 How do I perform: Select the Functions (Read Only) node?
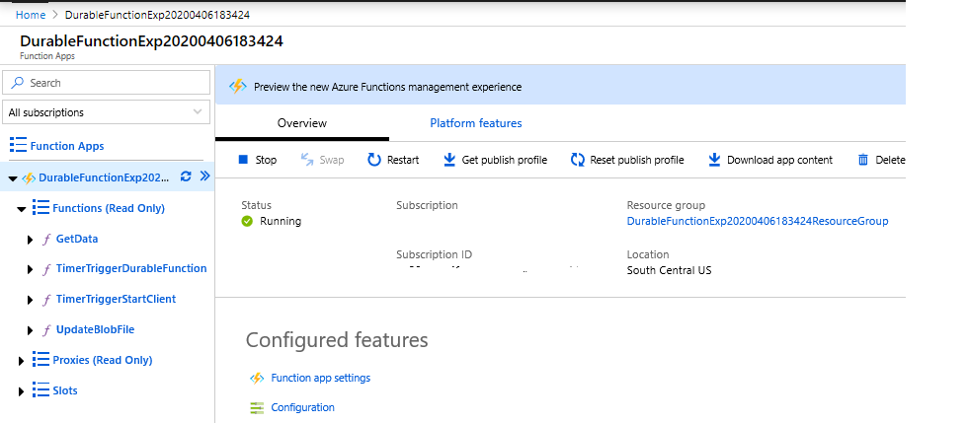pyautogui.click(x=109, y=208)
